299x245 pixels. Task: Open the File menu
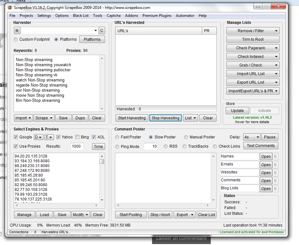coord(12,16)
